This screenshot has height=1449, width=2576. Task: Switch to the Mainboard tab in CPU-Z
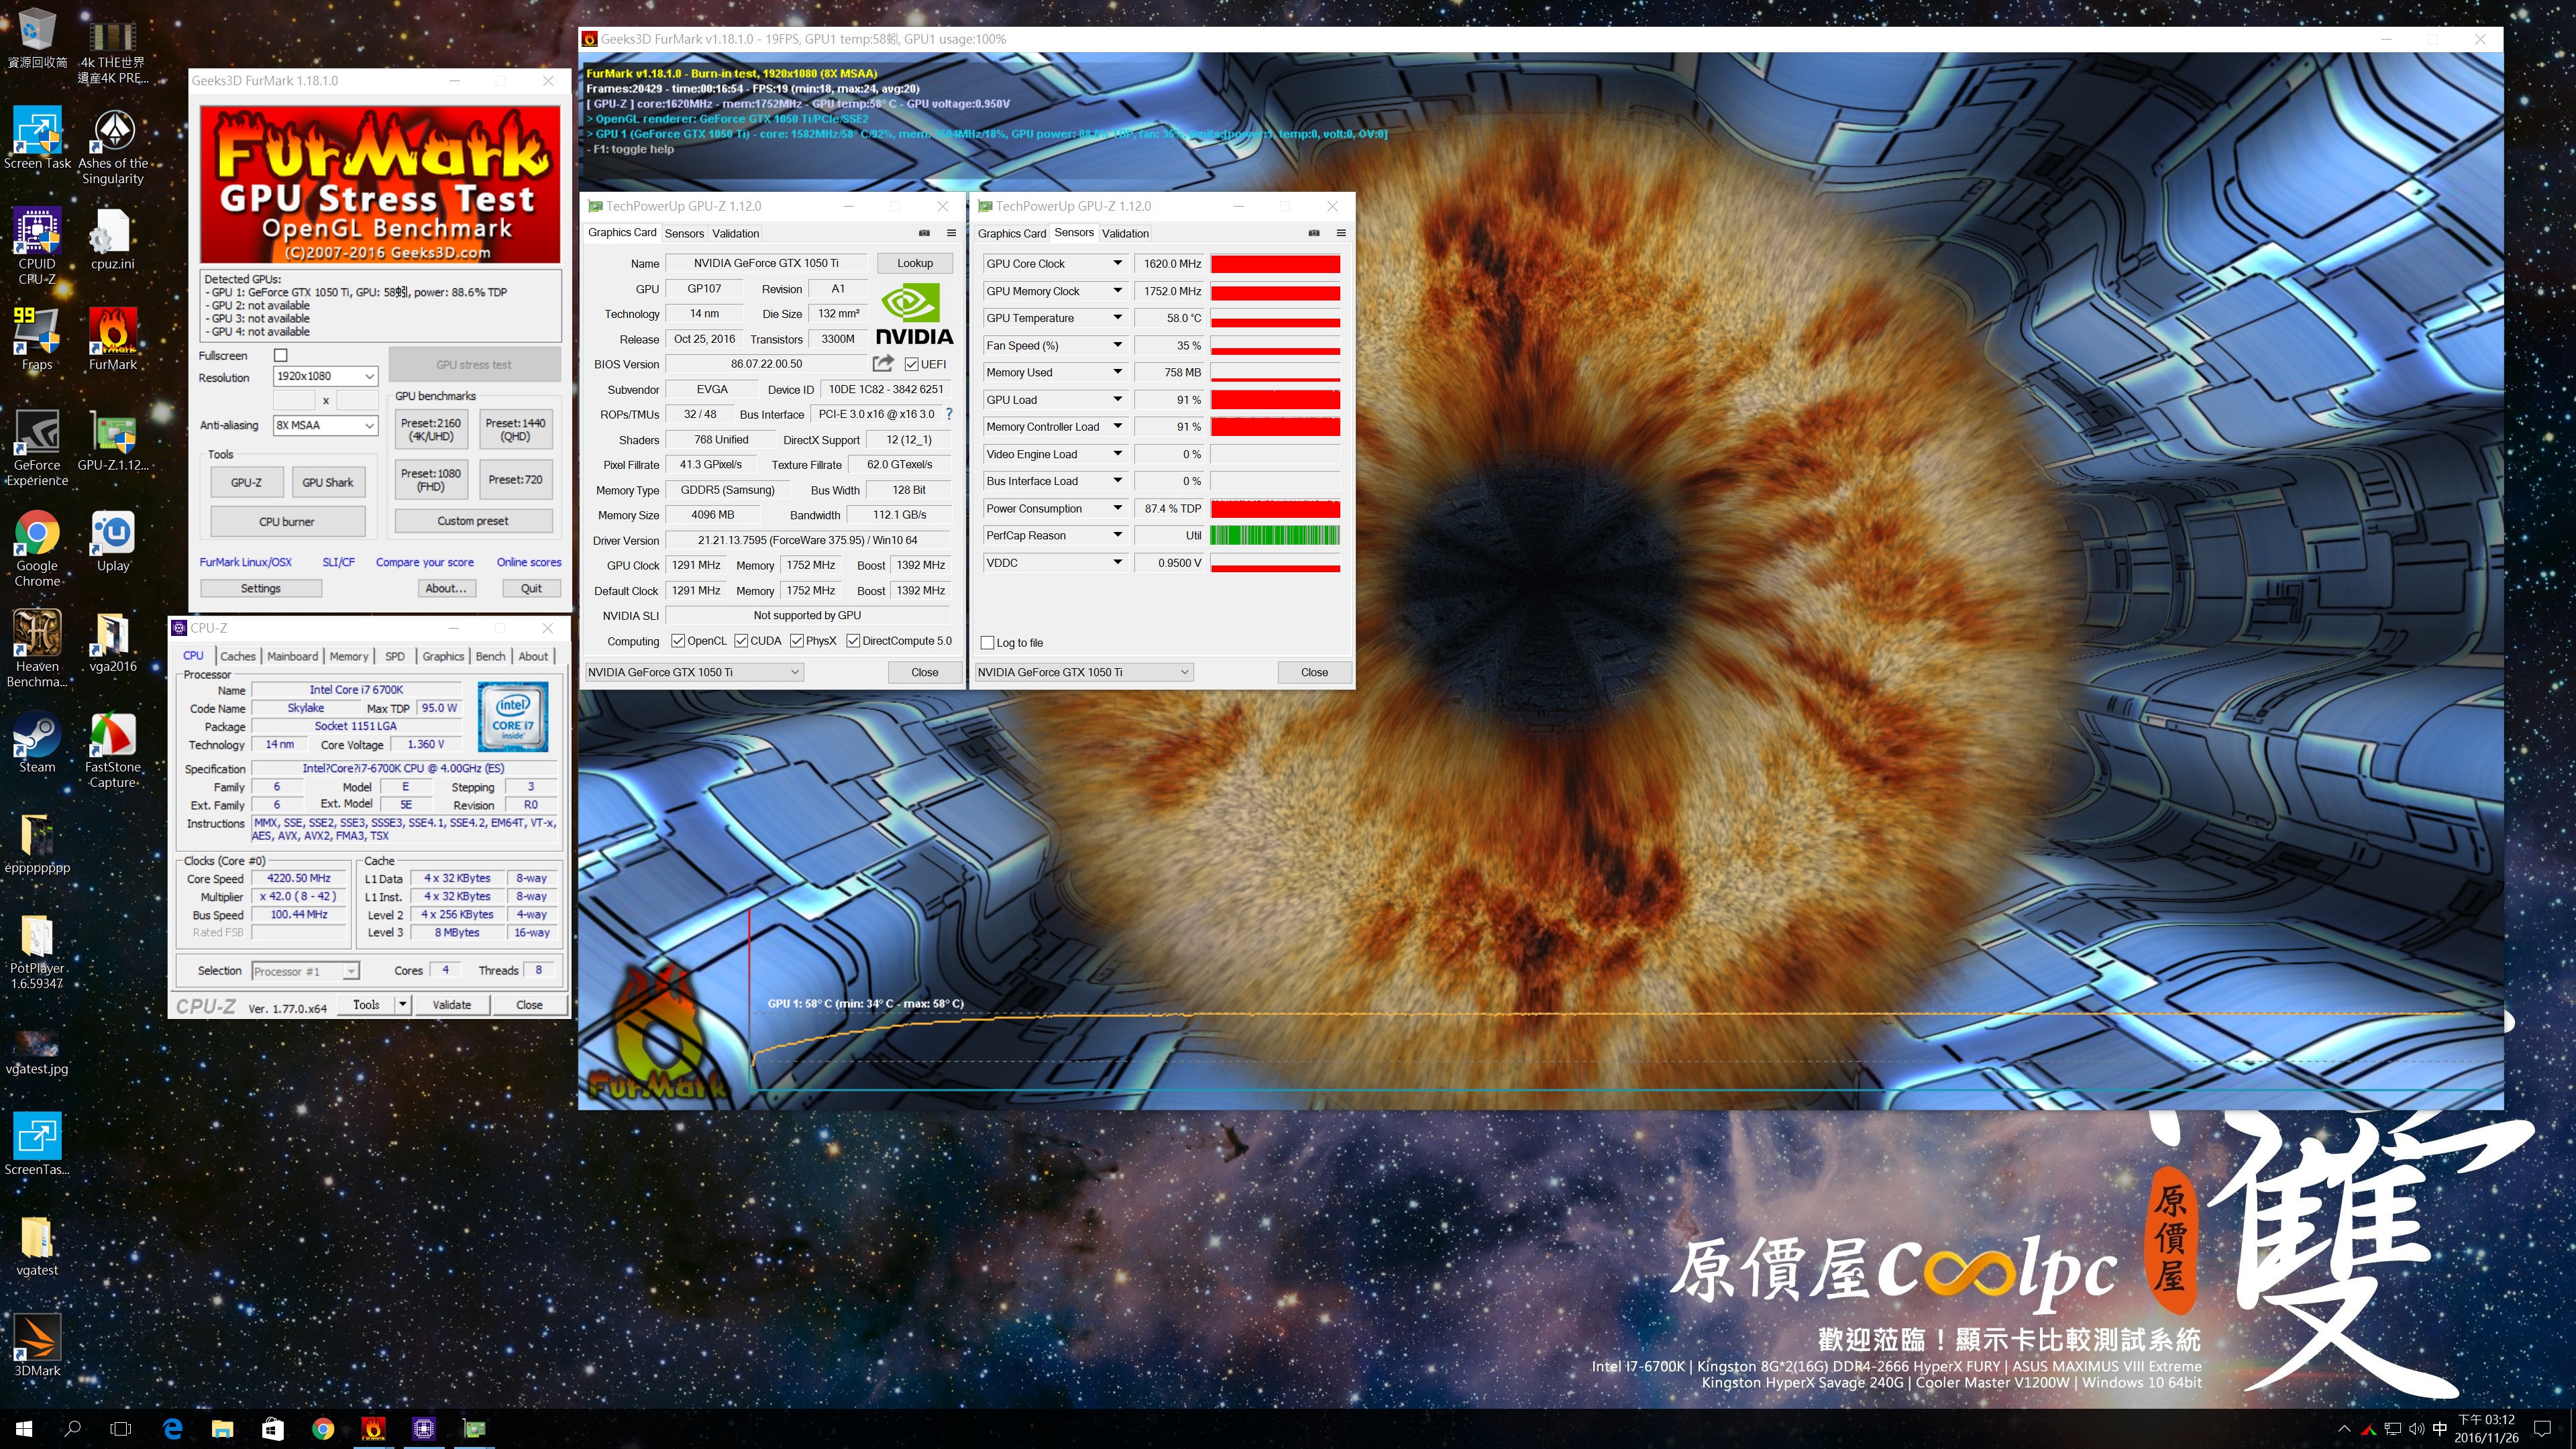292,656
